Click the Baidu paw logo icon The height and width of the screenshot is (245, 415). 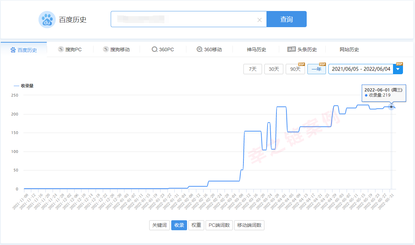(47, 20)
